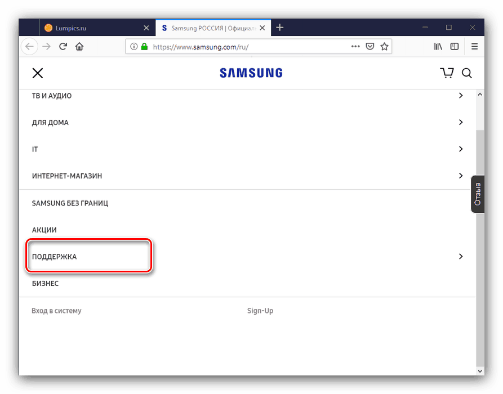503x394 pixels.
Task: Open the Samsung shopping cart icon
Action: click(447, 73)
